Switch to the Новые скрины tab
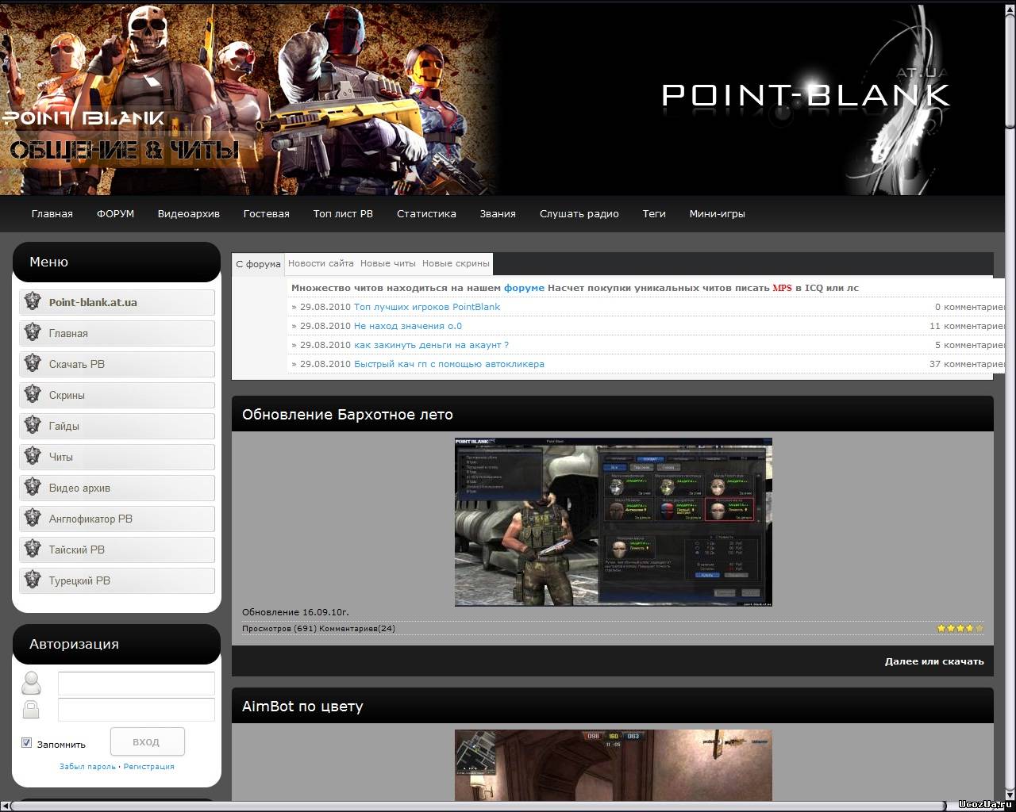The image size is (1016, 812). pyautogui.click(x=456, y=263)
